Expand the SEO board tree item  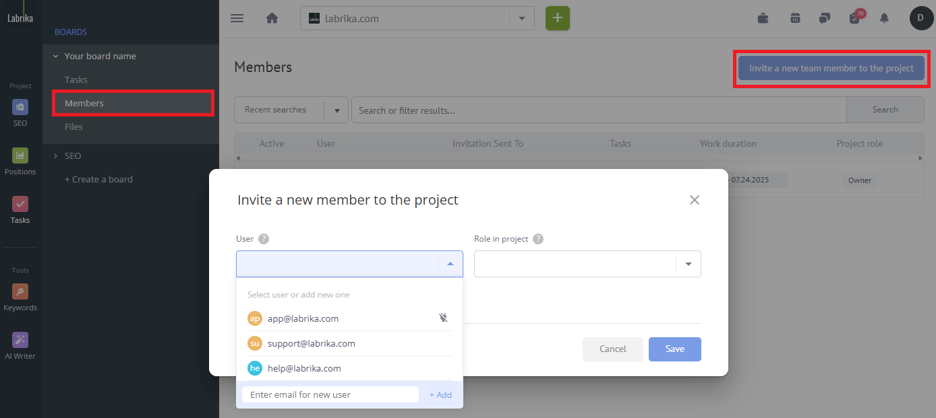[x=56, y=155]
